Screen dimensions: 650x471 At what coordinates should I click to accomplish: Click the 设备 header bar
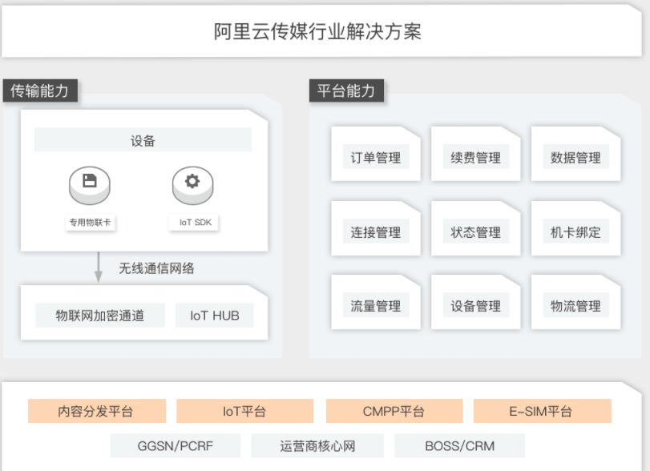143,140
